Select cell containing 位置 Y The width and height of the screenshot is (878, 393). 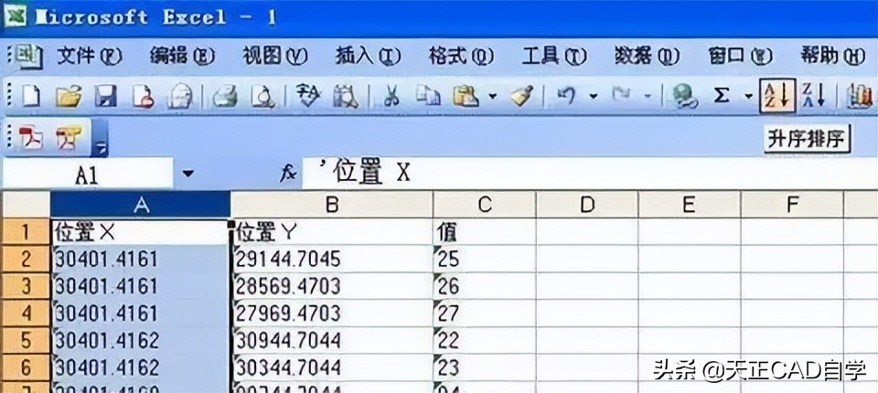(331, 232)
